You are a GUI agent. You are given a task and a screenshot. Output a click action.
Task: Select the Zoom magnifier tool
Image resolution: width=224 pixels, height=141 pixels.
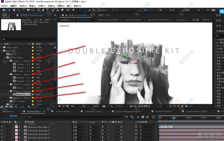[19, 10]
